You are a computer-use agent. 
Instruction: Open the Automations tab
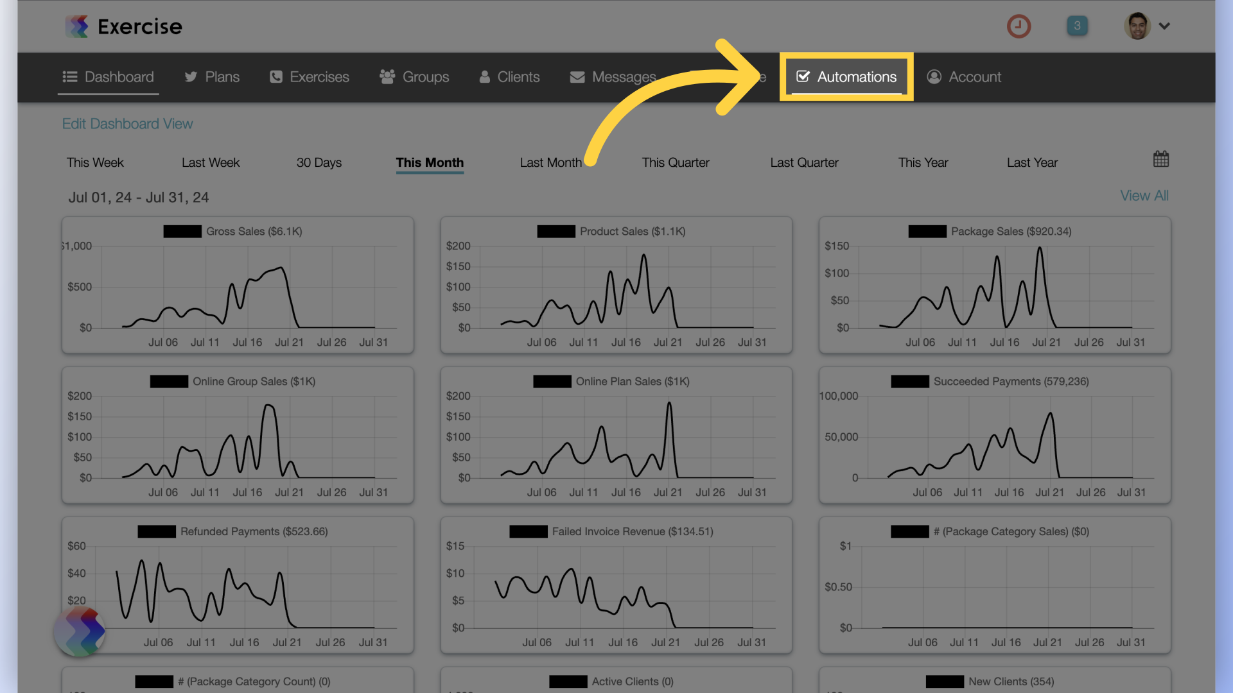coord(846,77)
